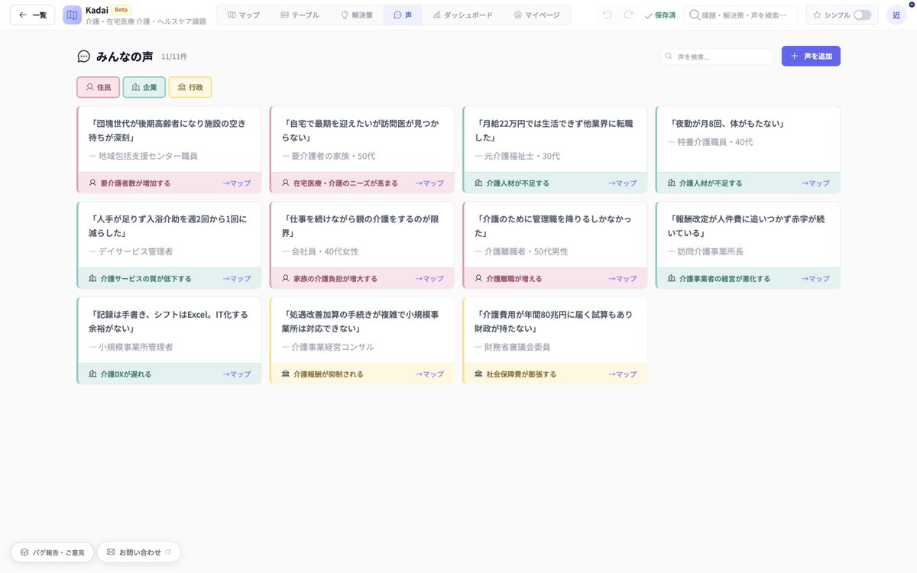This screenshot has width=917, height=573.
Task: Open the バグ報告・ご意見 button
Action: 52,552
